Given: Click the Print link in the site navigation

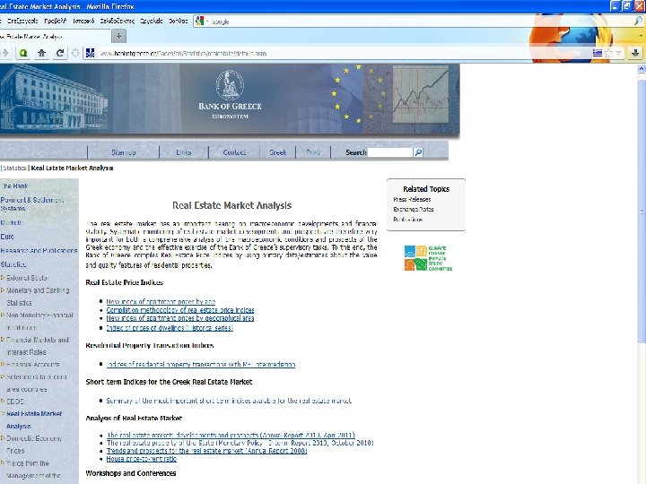Looking at the screenshot, I should point(313,152).
